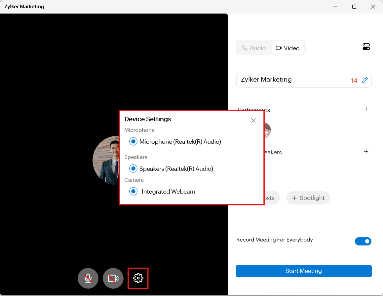Viewport: 383px width, 296px height.
Task: Click the device settings gear icon
Action: pos(138,278)
